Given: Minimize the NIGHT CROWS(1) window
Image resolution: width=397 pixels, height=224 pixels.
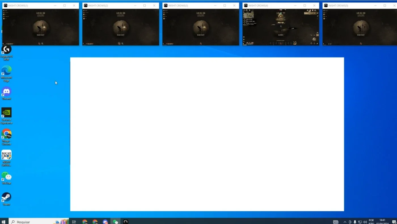Looking at the screenshot, I should [55, 5].
